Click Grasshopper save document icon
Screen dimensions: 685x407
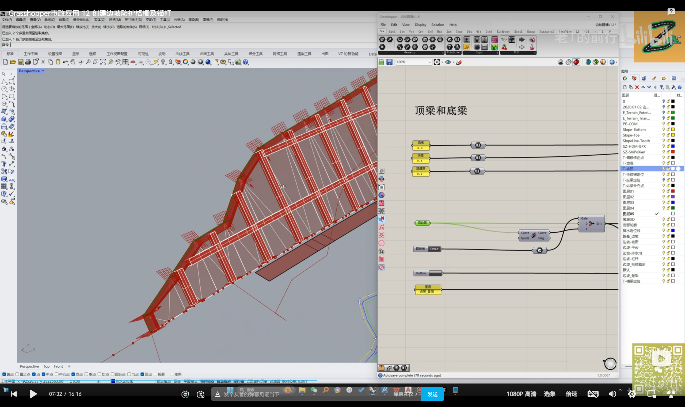click(389, 62)
